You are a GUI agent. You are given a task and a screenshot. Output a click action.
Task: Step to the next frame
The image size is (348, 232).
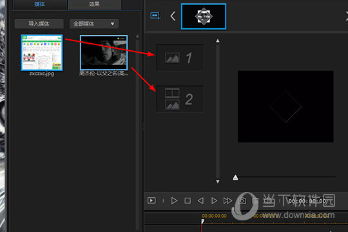pos(214,200)
